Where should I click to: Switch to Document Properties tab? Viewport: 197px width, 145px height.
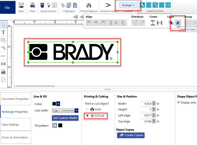(x=15, y=99)
